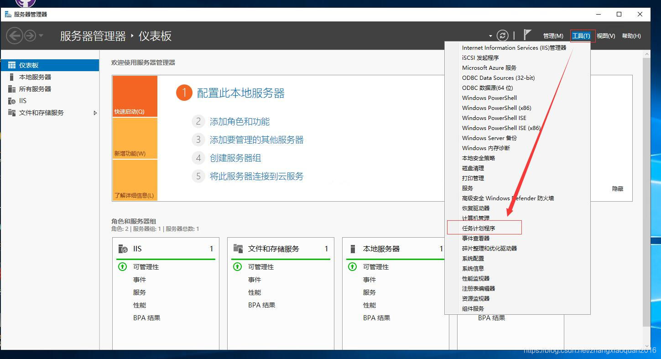This screenshot has height=359, width=661.
Task: Click the 了解详细信息(L) tile
Action: point(135,180)
